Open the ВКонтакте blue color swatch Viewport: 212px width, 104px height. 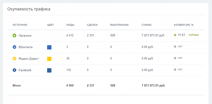pyautogui.click(x=49, y=47)
